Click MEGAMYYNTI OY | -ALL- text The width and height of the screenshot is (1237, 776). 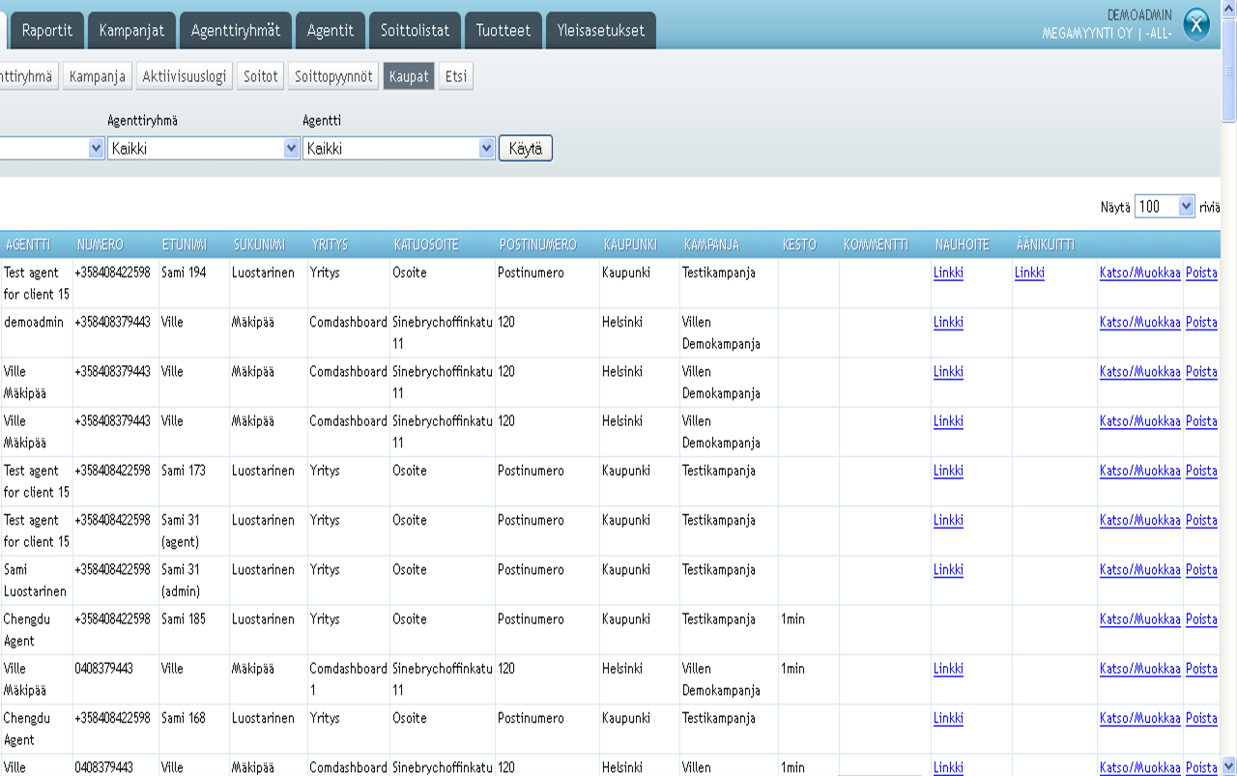1107,33
